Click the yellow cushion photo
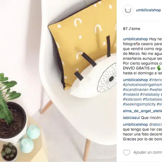162x162 pixels. point(58,81)
